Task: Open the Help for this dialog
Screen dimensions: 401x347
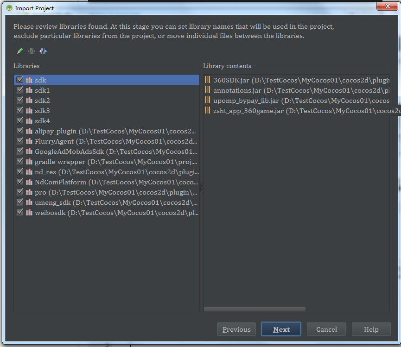Action: (371, 329)
